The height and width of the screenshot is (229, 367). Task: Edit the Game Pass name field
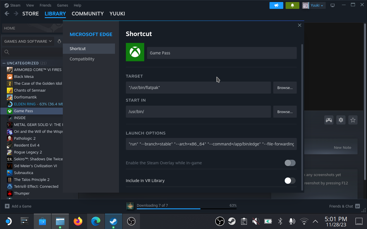(222, 53)
